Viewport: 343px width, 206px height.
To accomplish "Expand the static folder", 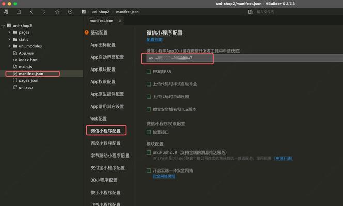I will (x=9, y=39).
